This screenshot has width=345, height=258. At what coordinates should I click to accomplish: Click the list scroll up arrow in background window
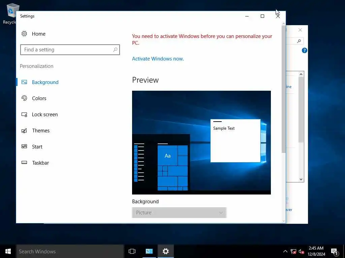click(x=301, y=74)
